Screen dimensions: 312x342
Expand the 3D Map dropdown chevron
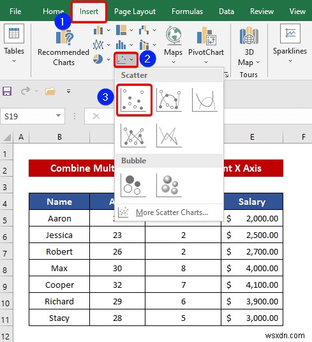tap(258, 63)
